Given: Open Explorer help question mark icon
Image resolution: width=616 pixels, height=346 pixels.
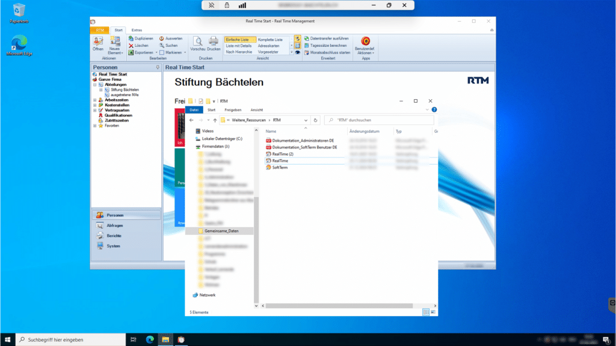Looking at the screenshot, I should coord(434,110).
